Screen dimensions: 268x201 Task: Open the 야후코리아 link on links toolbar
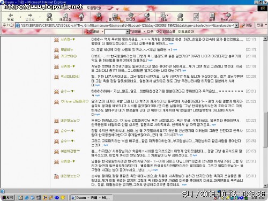(x=186, y=32)
